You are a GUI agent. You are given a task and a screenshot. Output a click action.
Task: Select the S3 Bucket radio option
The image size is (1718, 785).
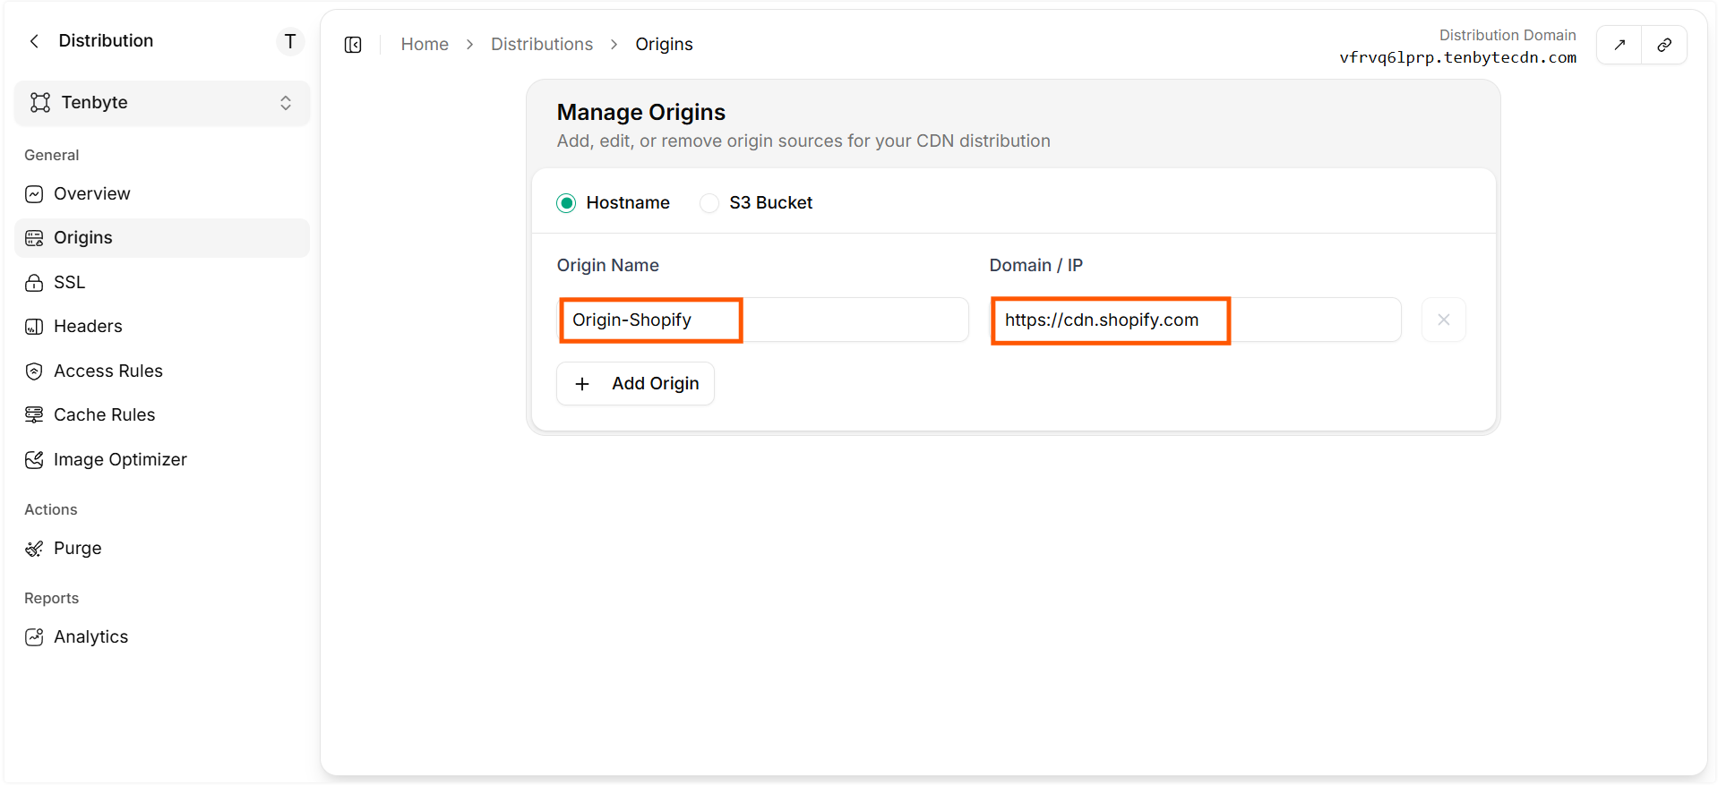point(709,203)
